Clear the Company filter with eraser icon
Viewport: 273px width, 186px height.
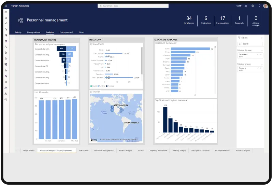click(x=261, y=68)
